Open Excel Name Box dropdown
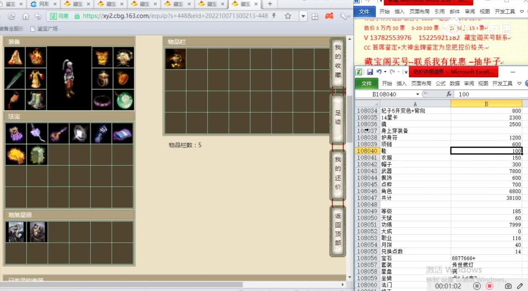Image resolution: width=528 pixels, height=291 pixels. [x=417, y=94]
